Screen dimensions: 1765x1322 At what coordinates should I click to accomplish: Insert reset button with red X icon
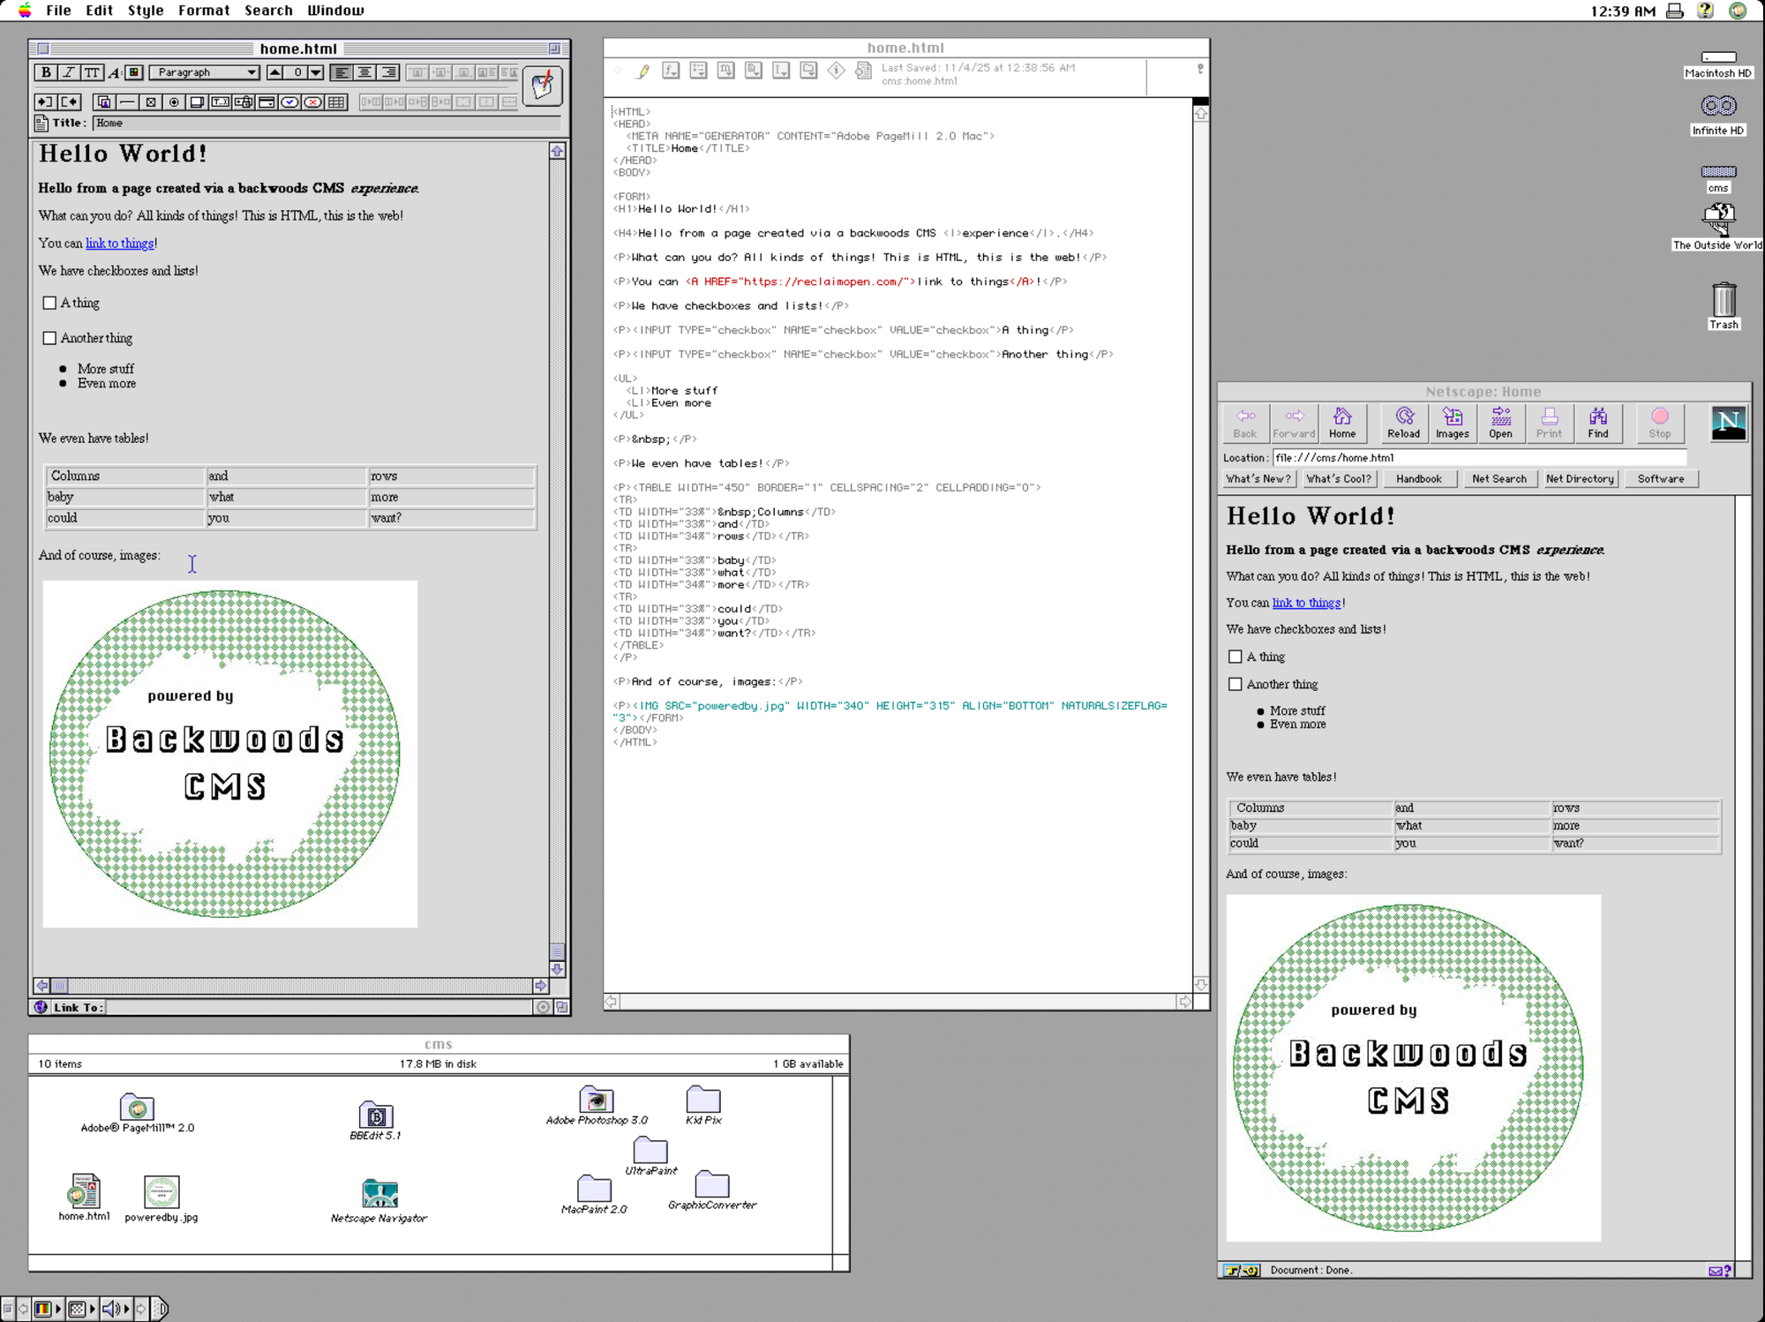tap(312, 102)
